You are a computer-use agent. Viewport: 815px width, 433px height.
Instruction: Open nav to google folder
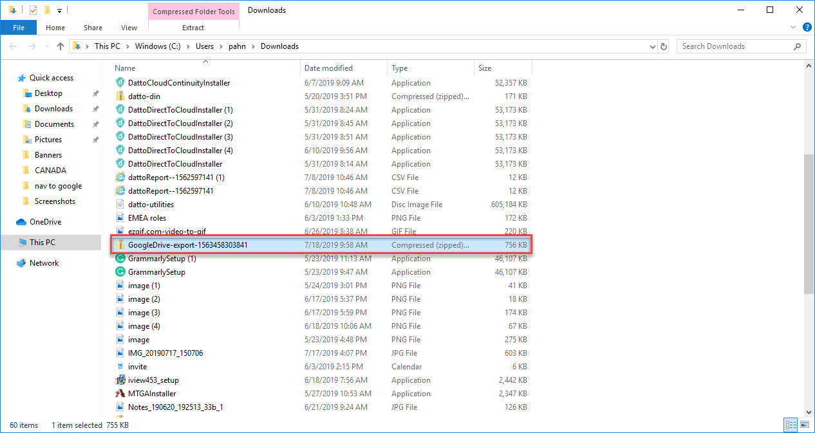(x=59, y=186)
